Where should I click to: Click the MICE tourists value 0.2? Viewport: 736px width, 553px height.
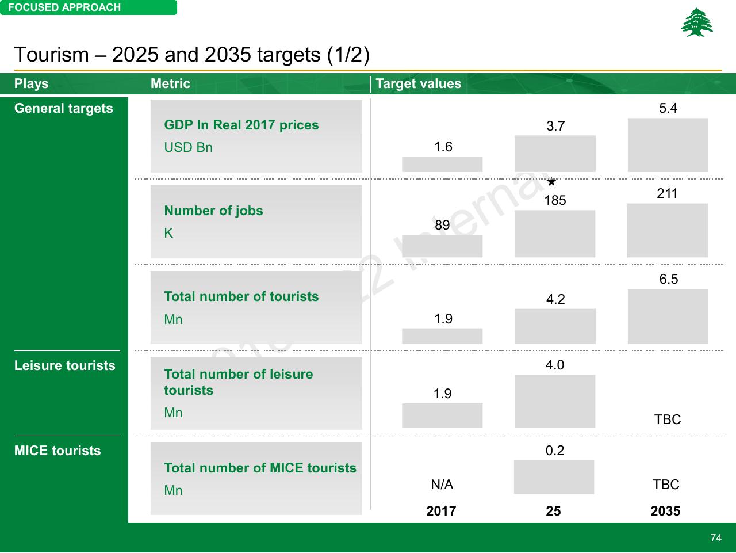click(x=555, y=451)
